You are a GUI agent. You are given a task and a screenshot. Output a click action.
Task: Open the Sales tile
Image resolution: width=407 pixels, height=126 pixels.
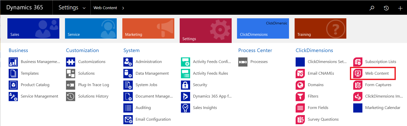[33, 28]
